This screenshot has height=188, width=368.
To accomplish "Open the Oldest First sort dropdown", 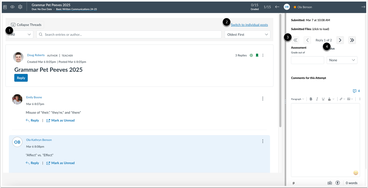I will pyautogui.click(x=247, y=34).
